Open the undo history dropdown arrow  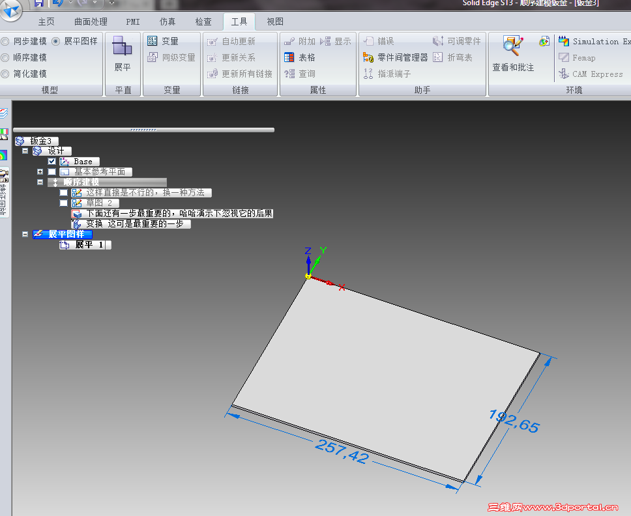(70, 3)
